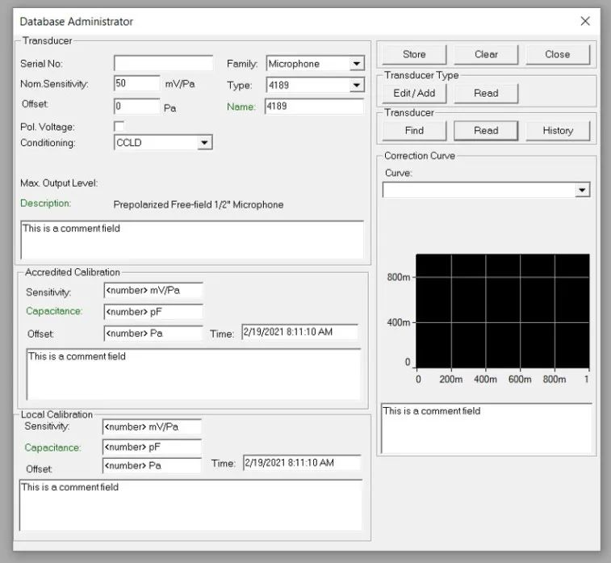Screen dimensions: 611x563
Task: Click the 200m label on graph horizontal axis
Action: (451, 380)
